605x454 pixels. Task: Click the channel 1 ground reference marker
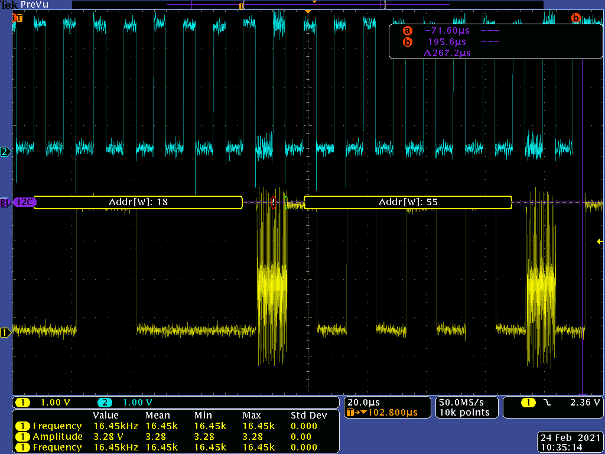[5, 333]
